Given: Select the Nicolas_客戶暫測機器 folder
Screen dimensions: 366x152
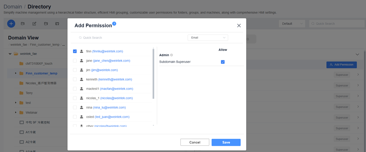Looking at the screenshot, I should 41,83.
